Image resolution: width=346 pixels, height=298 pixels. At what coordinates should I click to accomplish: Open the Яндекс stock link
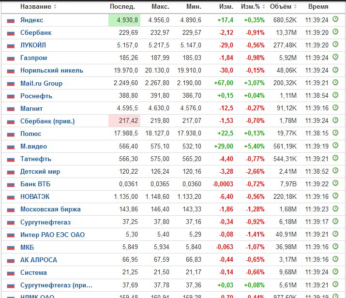pos(32,20)
